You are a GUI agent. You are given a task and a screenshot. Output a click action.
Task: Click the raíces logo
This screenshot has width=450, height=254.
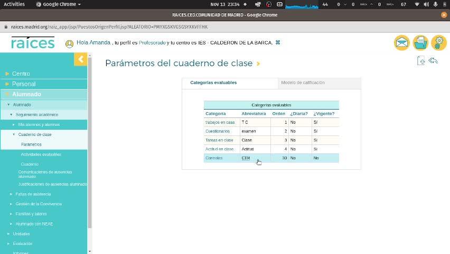click(33, 42)
